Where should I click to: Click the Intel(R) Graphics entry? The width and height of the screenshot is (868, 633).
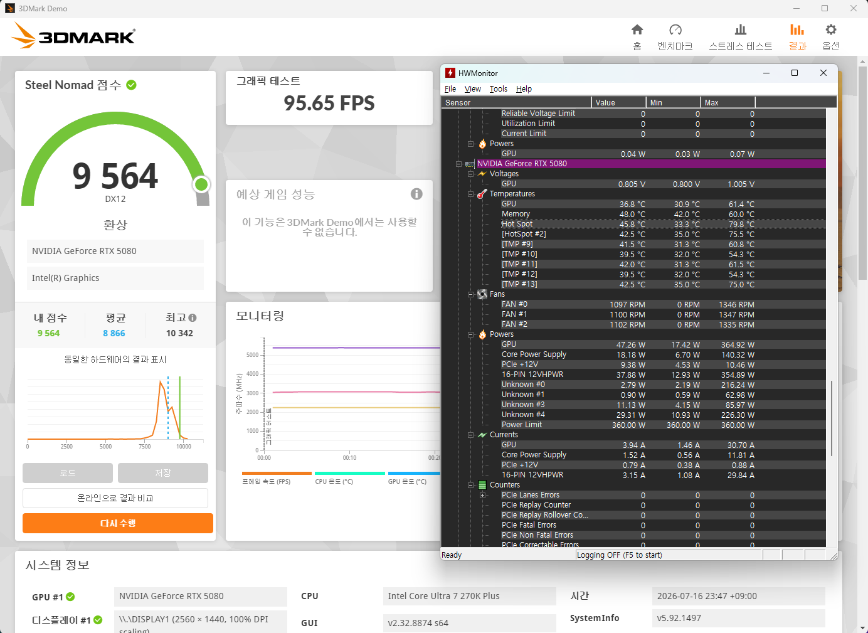[115, 278]
